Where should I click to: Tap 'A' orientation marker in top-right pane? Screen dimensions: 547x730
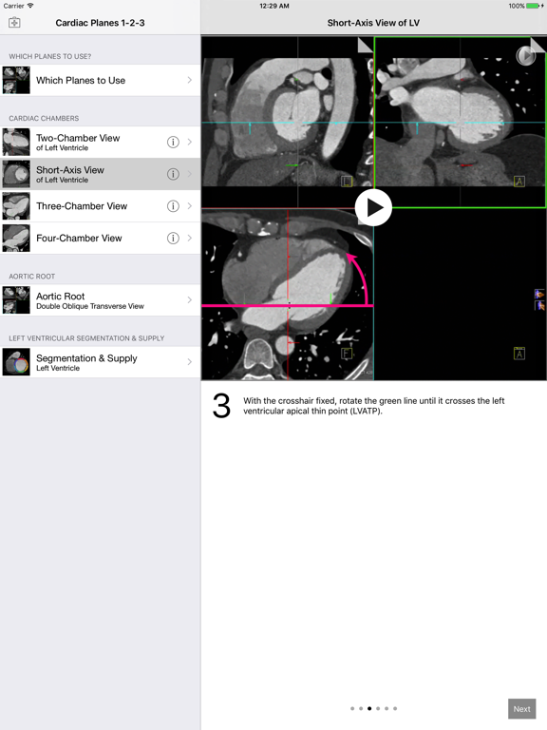(x=519, y=182)
